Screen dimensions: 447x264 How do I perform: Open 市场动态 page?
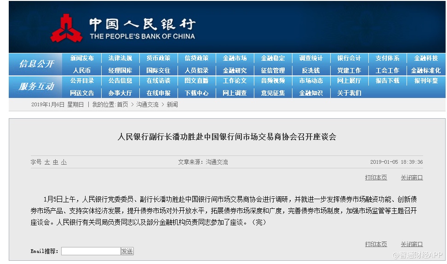click(x=311, y=80)
